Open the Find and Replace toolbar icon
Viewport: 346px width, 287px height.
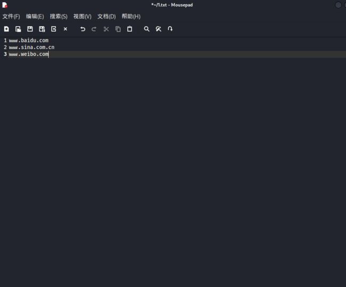tap(159, 29)
